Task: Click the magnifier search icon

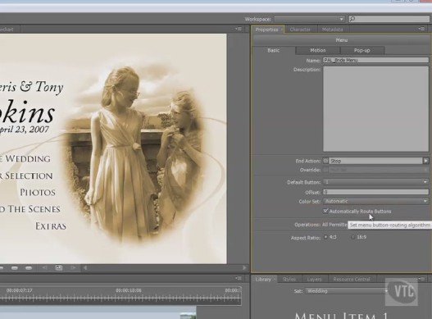Action: pos(352,19)
